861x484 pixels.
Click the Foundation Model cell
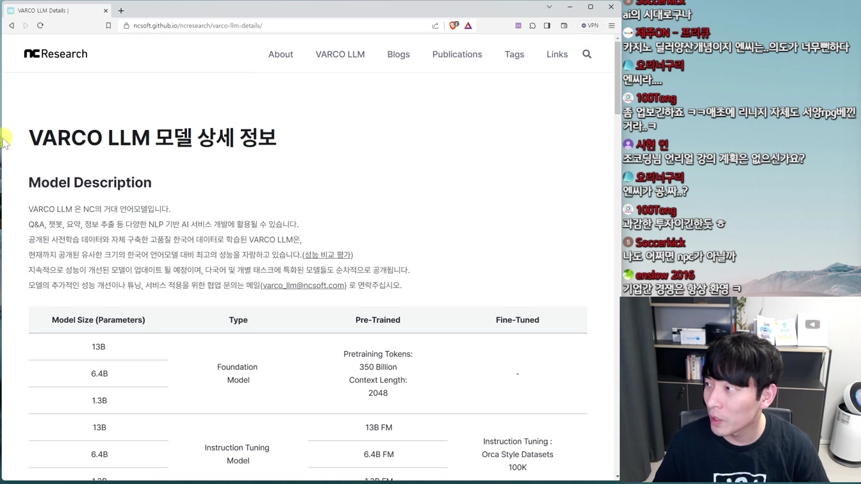[x=238, y=373]
